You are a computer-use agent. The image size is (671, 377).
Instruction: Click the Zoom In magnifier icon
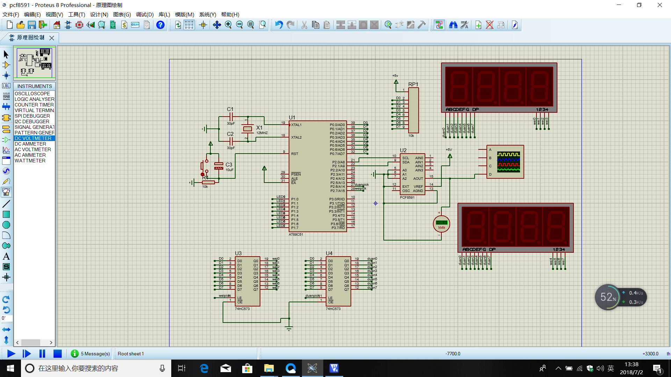228,25
